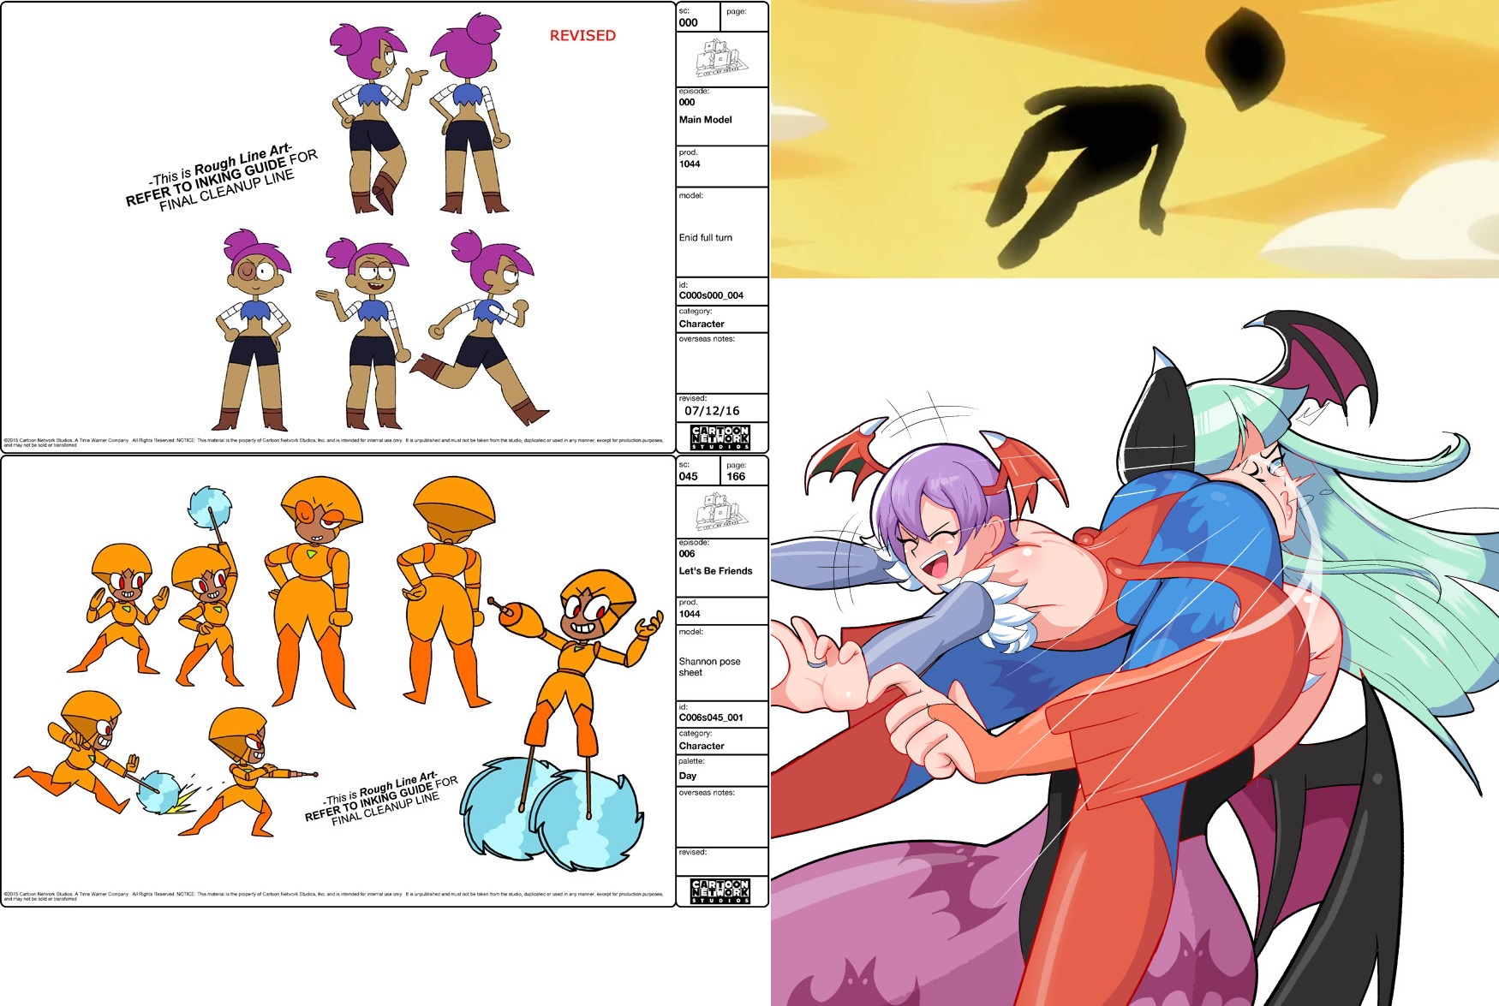Click the palette value "Day"
Screen dimensions: 1499x1006
[688, 776]
